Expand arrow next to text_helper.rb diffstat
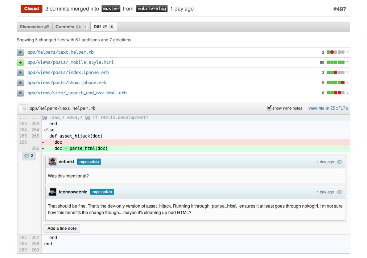The image size is (367, 258). pos(347,52)
